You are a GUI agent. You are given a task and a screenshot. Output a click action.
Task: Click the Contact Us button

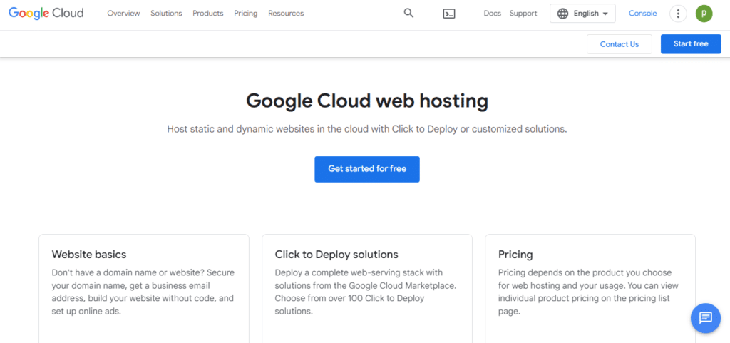click(x=619, y=44)
